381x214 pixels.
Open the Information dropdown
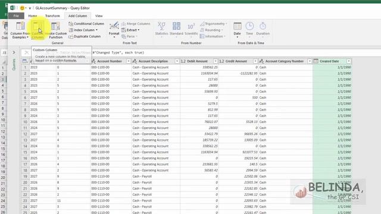213,36
